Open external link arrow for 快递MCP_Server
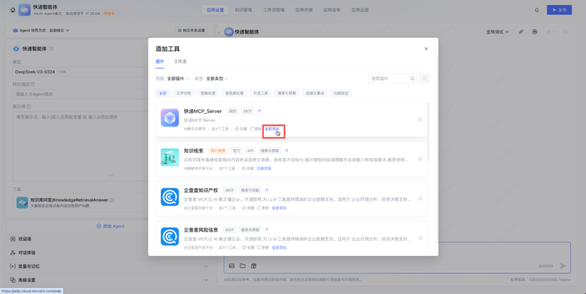Screen dimensions: 586x294 (x=259, y=111)
